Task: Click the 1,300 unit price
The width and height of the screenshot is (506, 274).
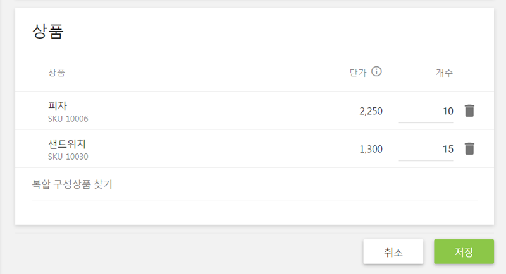Action: 371,149
